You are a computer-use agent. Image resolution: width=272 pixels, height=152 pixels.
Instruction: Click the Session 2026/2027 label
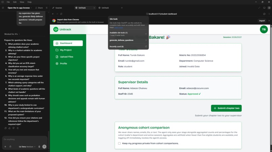coord(232,37)
